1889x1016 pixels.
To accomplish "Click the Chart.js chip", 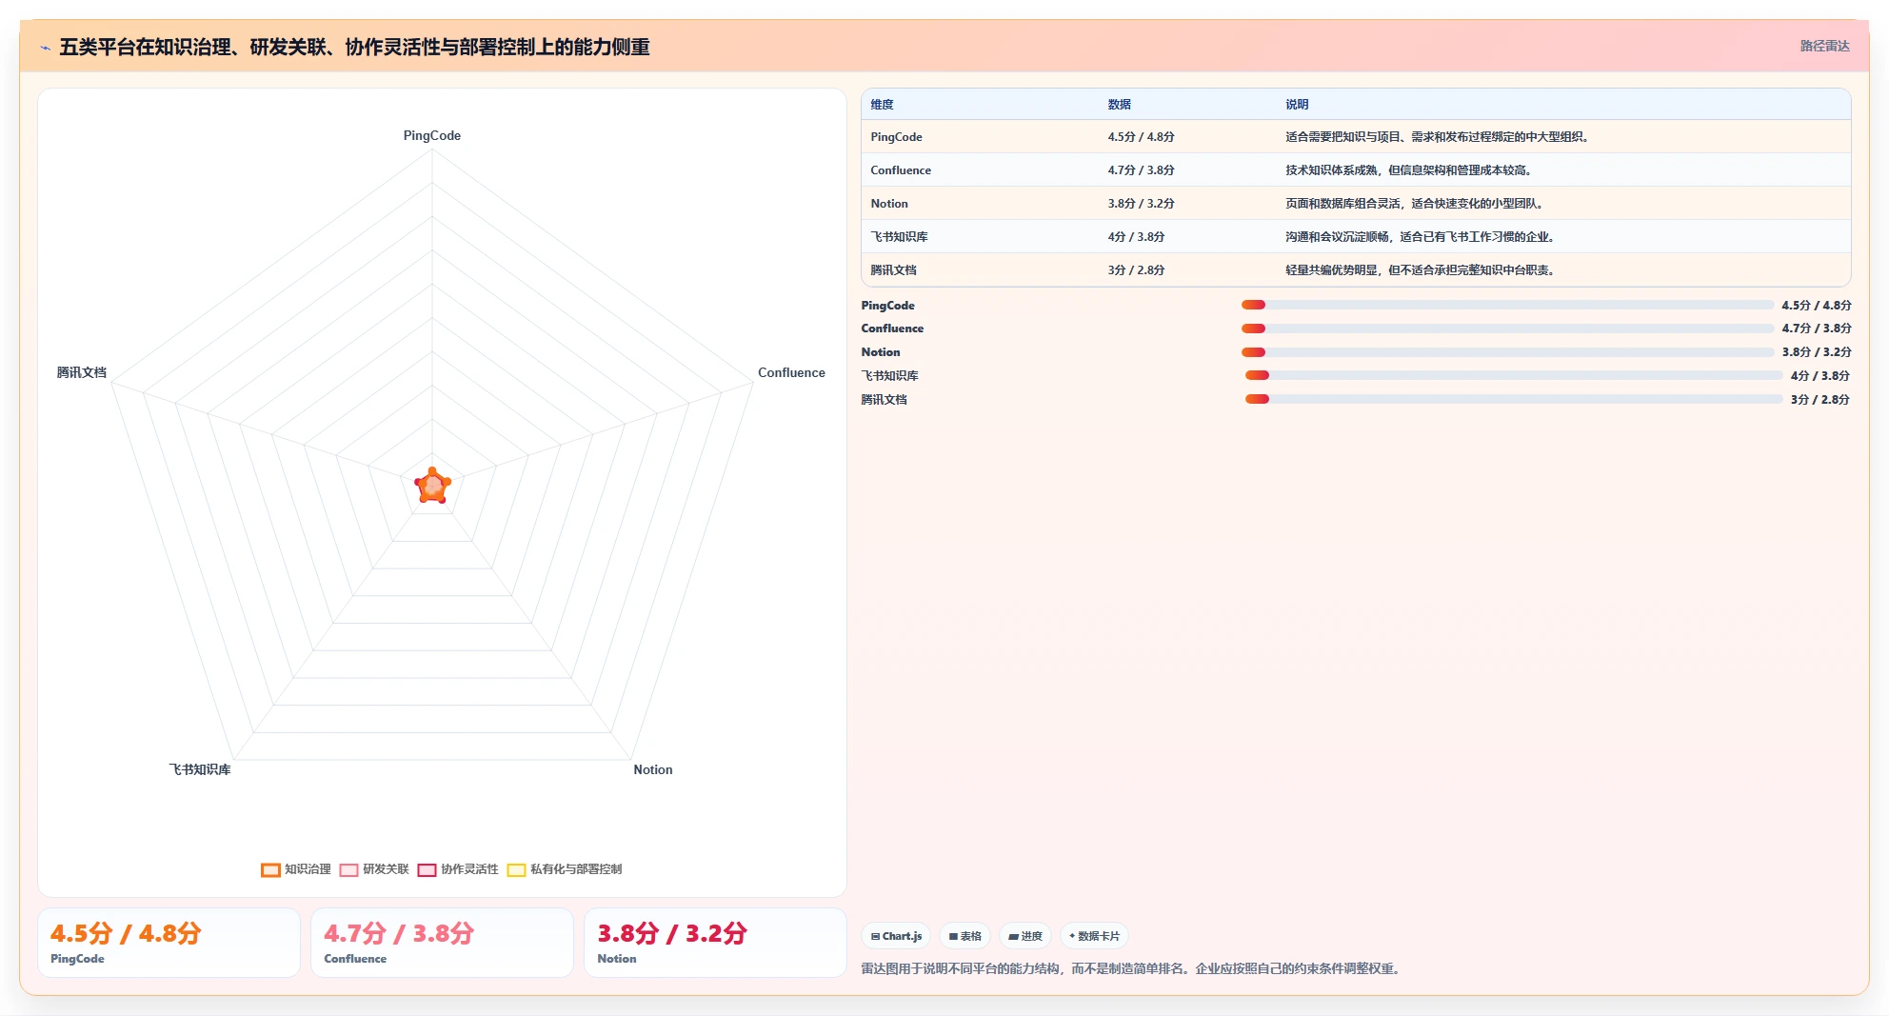I will (896, 936).
